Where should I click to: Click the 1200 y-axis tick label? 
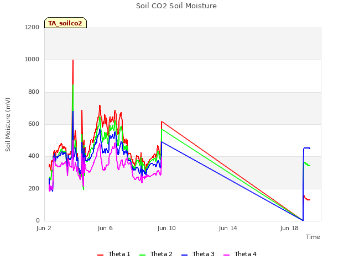tap(32, 27)
